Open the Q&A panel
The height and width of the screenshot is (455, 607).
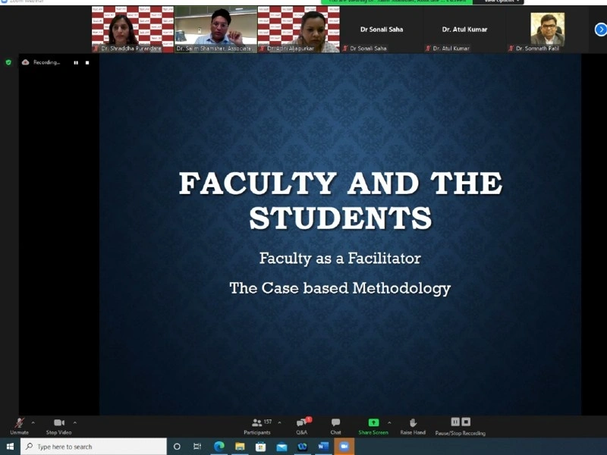click(x=302, y=426)
